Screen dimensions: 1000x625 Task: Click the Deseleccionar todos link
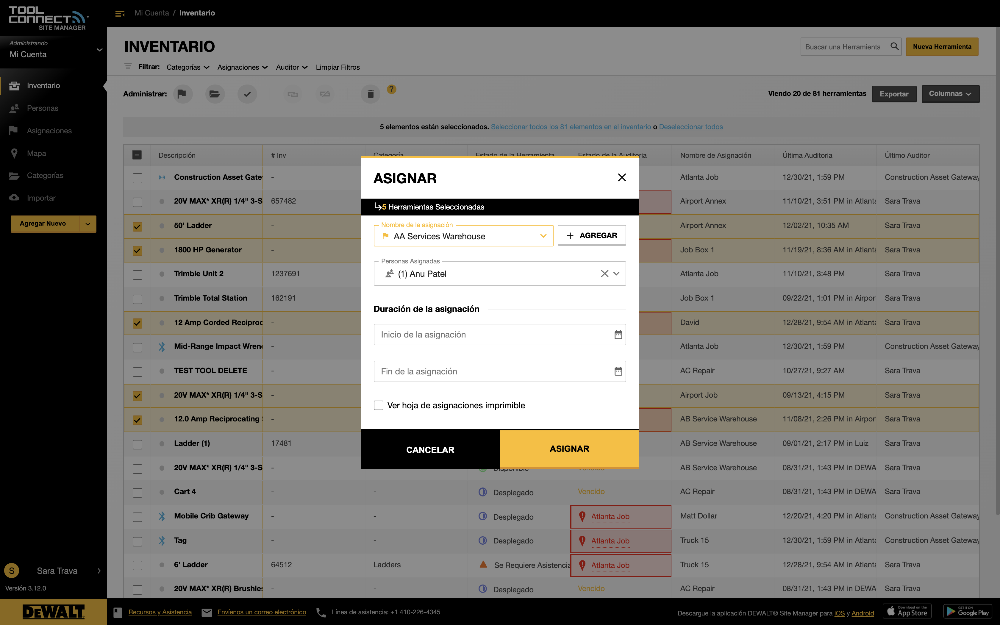690,126
